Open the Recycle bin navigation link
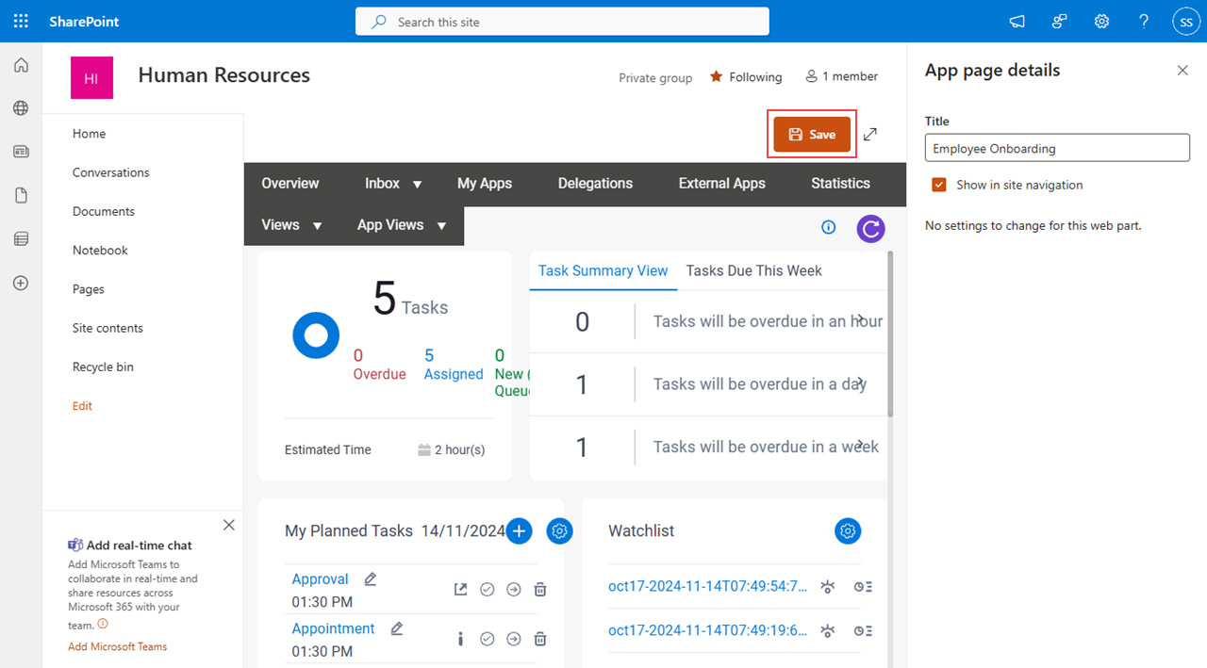The image size is (1207, 668). [x=103, y=367]
